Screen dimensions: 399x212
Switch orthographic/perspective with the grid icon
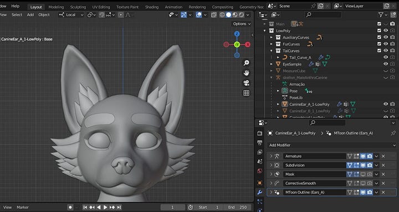click(x=246, y=93)
